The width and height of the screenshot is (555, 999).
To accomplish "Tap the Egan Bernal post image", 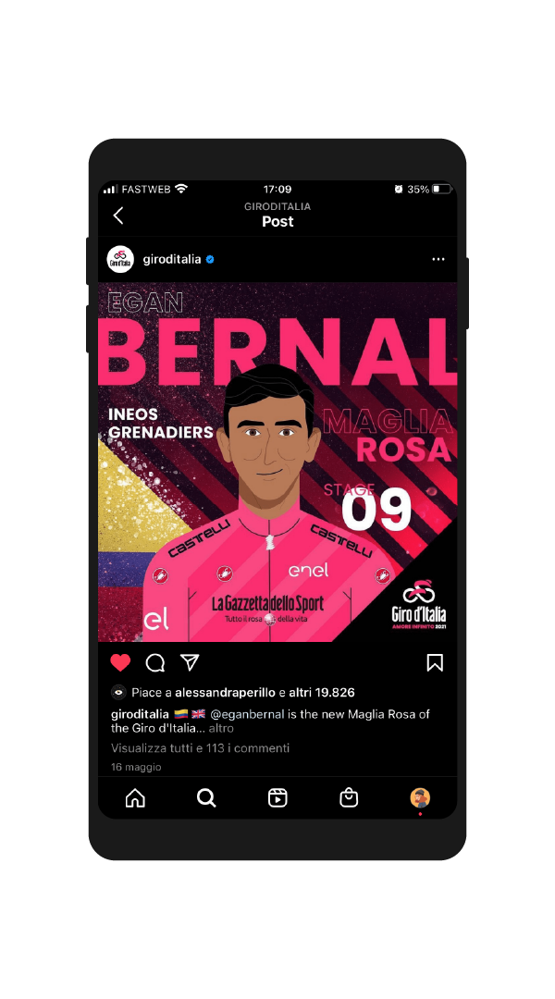I will [277, 462].
